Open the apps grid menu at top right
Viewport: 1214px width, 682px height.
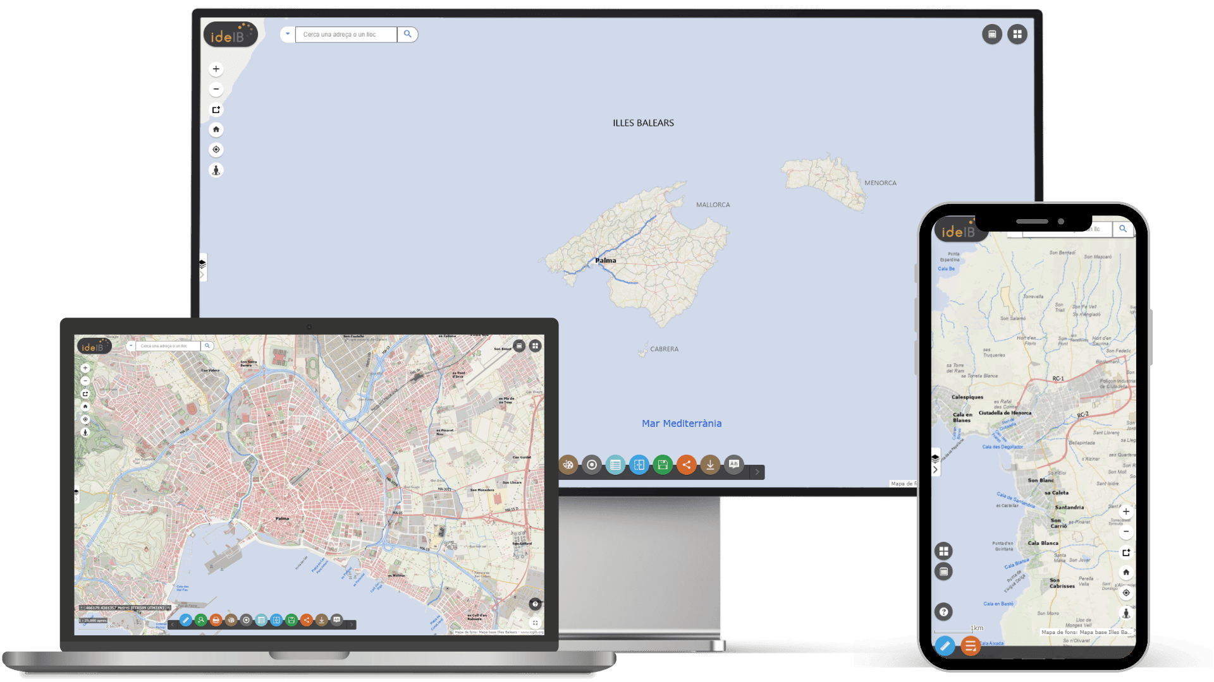pos(1017,33)
